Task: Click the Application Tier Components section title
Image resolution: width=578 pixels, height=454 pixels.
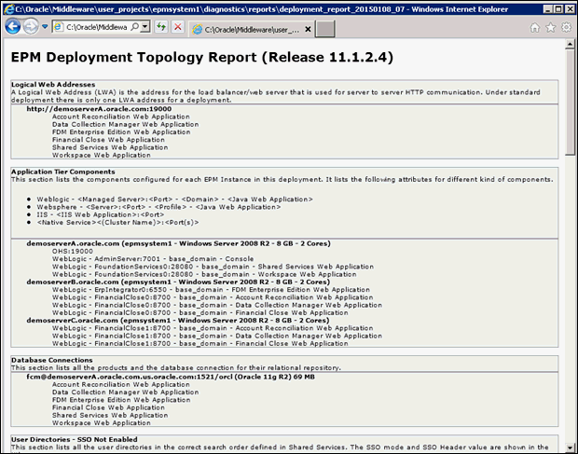Action: [x=63, y=172]
